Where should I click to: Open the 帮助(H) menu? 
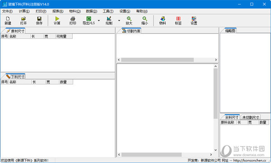pos(142,11)
